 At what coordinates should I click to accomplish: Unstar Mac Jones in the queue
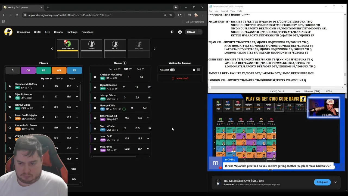[95, 149]
